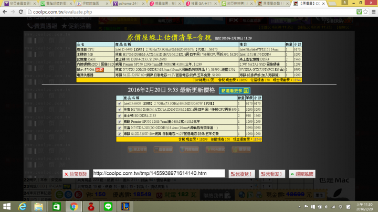Click the 原價屋線上估價清單 title

[x=169, y=38]
